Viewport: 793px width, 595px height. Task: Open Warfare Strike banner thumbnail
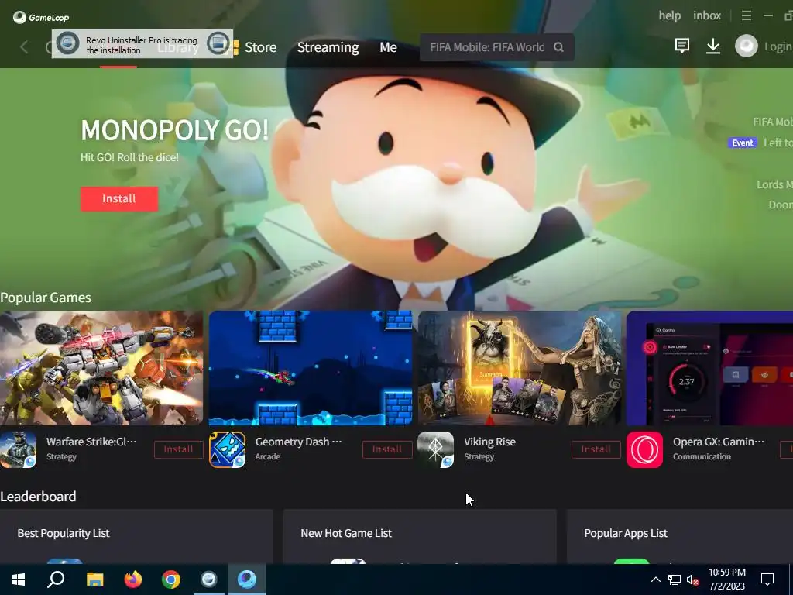(x=101, y=368)
